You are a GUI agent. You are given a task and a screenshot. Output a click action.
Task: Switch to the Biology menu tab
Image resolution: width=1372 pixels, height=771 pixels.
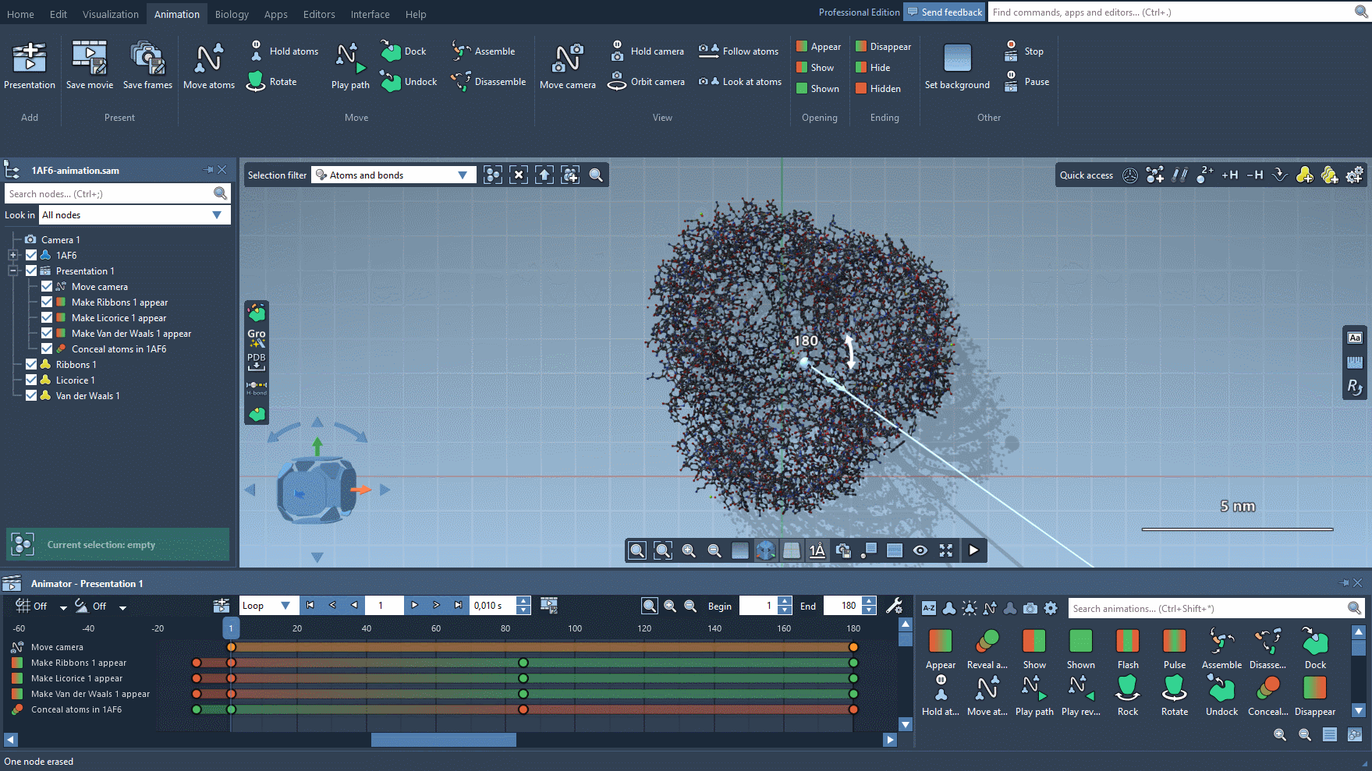pos(232,14)
